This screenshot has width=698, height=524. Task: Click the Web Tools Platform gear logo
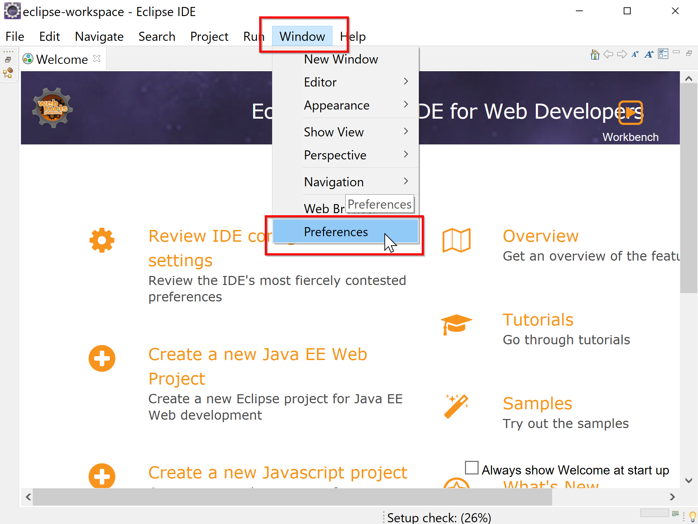(x=53, y=108)
